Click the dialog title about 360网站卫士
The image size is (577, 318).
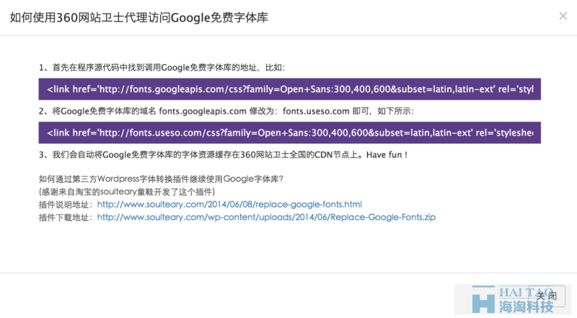point(138,17)
